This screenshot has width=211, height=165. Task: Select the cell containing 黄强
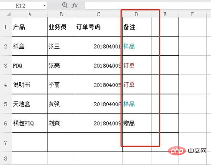[61, 104]
